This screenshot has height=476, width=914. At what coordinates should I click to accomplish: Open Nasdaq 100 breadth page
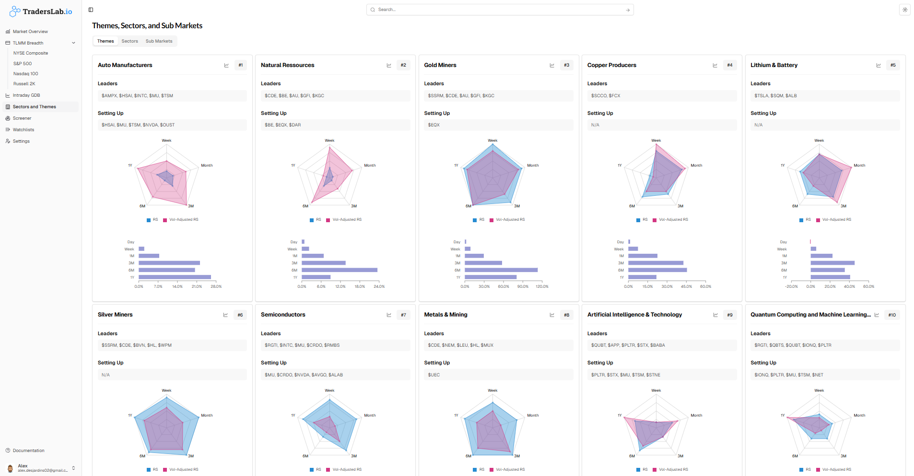coord(26,74)
